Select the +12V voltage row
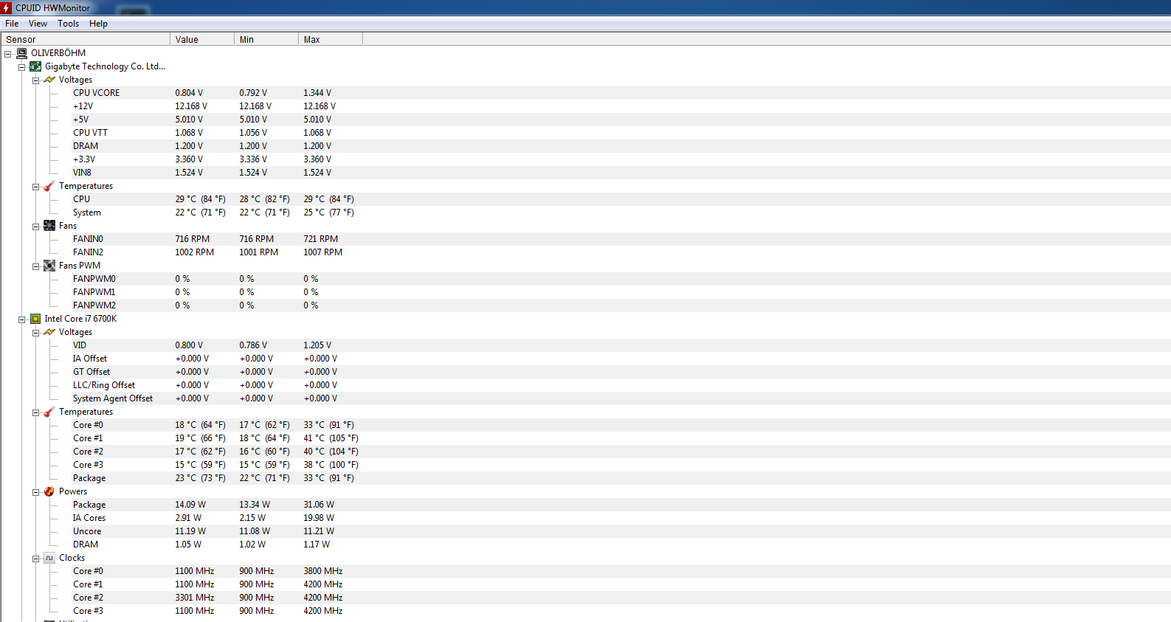1171x622 pixels. click(620, 106)
